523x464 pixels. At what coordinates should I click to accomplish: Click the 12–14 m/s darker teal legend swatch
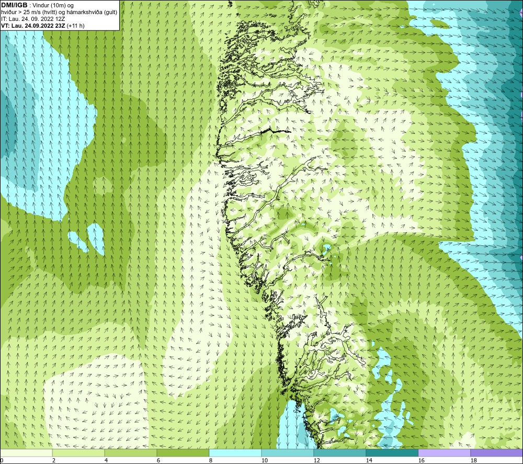point(339,453)
